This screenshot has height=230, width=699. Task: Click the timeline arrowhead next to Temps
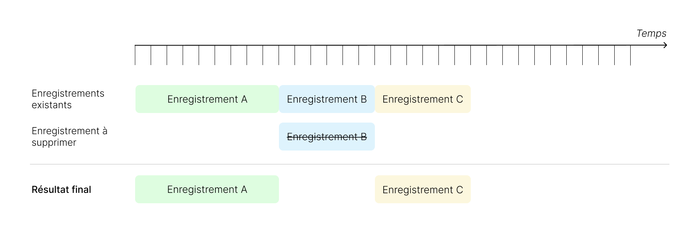665,45
